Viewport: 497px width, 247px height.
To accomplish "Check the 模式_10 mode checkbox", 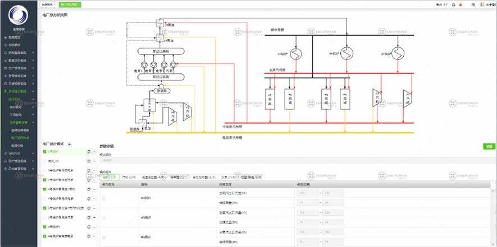I will click(45, 161).
